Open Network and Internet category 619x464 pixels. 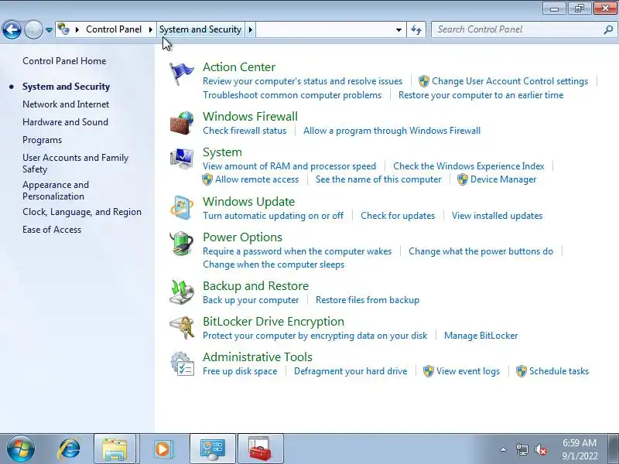pos(66,104)
